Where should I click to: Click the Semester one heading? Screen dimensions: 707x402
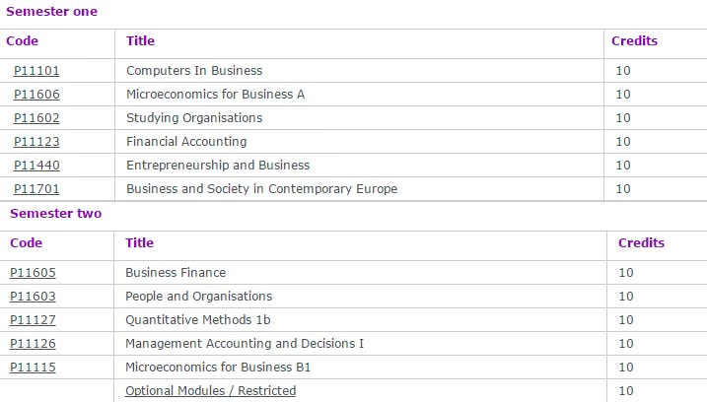[51, 12]
